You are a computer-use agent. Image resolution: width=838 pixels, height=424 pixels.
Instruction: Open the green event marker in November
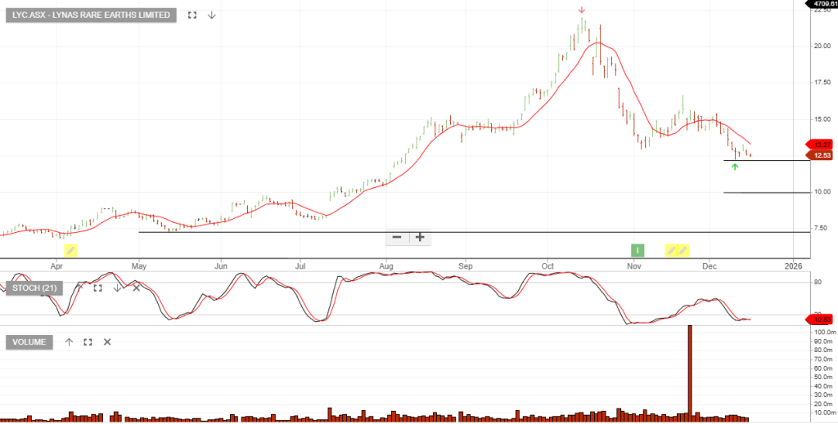point(637,250)
